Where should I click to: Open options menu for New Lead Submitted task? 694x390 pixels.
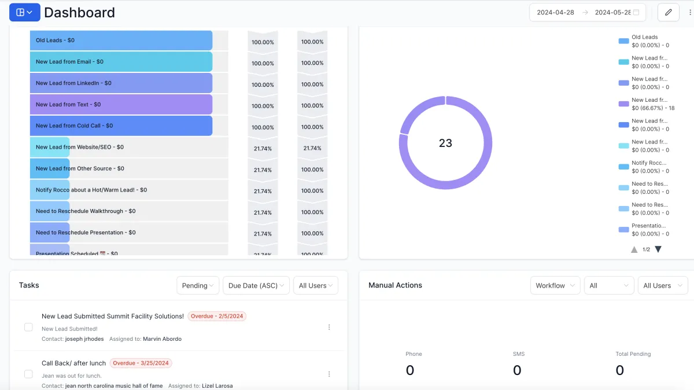point(329,328)
